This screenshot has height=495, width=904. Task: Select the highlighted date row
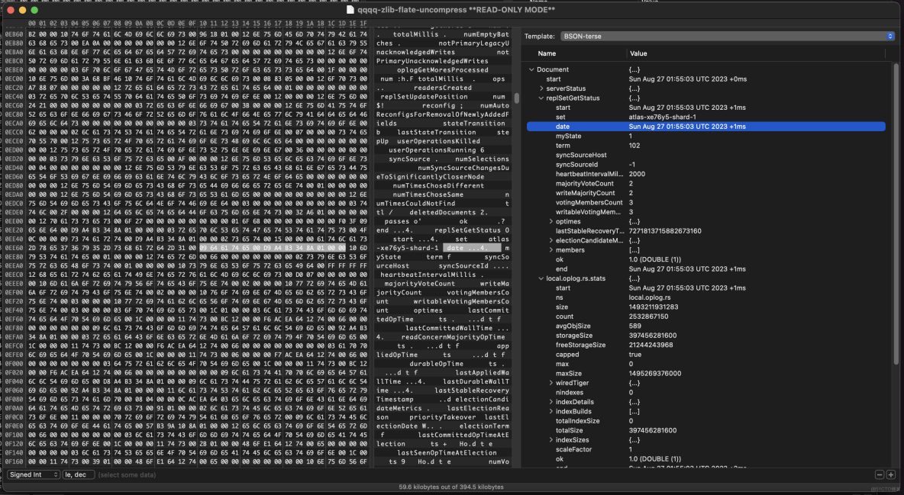point(687,126)
